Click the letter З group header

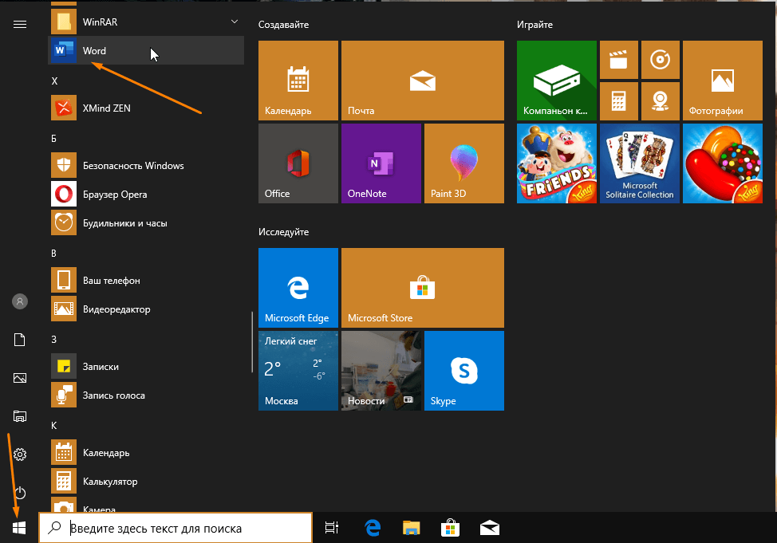click(x=54, y=340)
